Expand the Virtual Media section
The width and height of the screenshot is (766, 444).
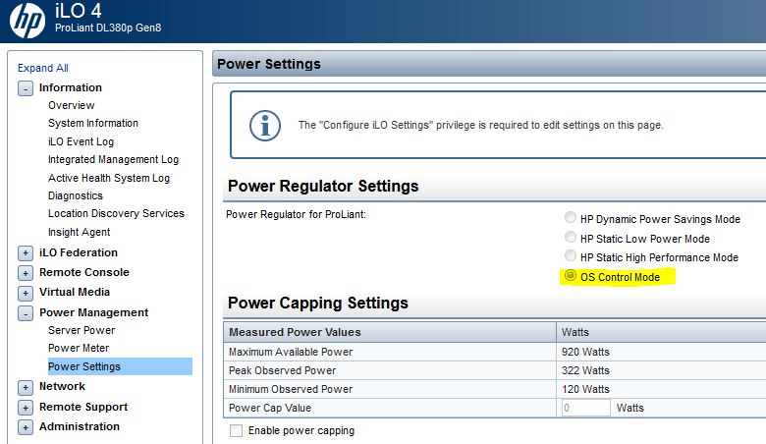[26, 293]
